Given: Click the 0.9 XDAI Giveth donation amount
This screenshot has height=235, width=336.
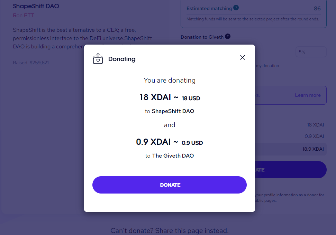Looking at the screenshot, I should (x=153, y=142).
